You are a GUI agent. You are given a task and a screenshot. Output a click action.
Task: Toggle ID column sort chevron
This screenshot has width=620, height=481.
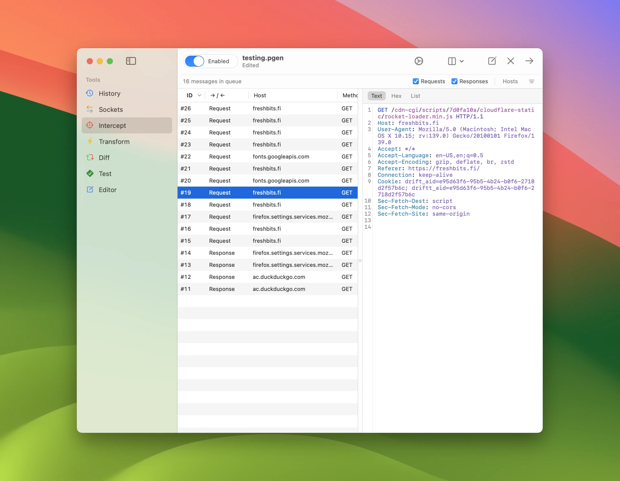199,95
